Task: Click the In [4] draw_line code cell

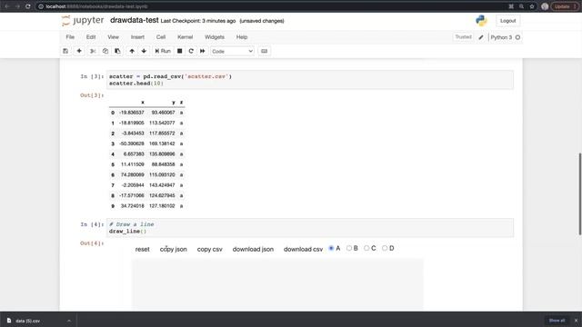Action: (x=310, y=228)
